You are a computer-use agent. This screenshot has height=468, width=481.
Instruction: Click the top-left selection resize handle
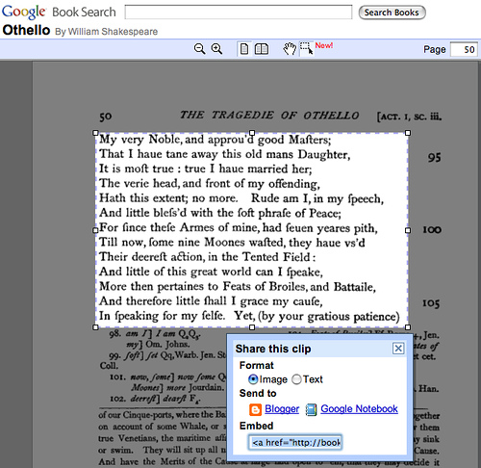click(95, 133)
